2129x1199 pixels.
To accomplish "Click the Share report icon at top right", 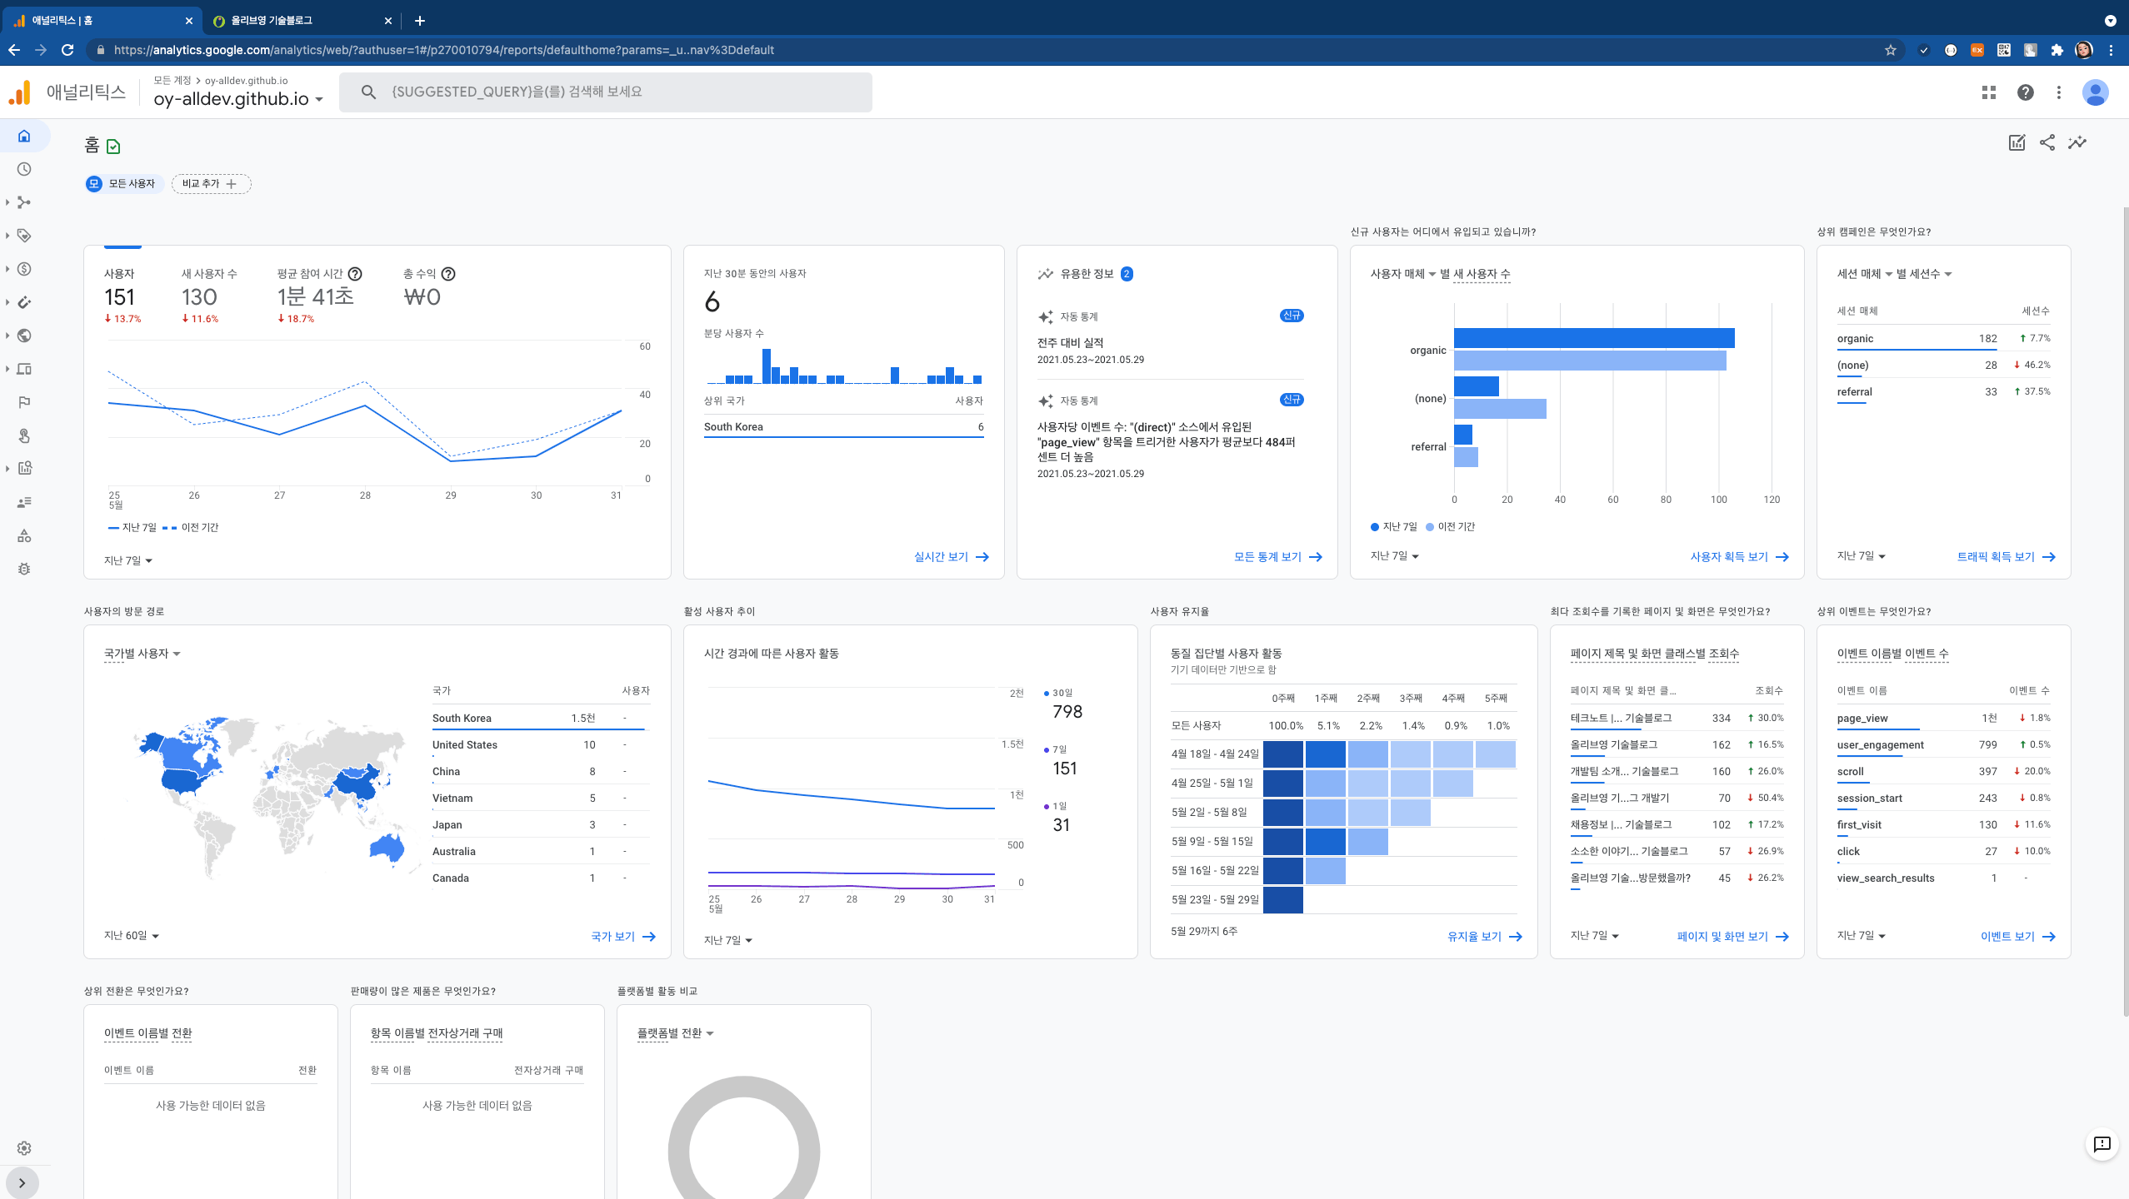I will 2047,142.
